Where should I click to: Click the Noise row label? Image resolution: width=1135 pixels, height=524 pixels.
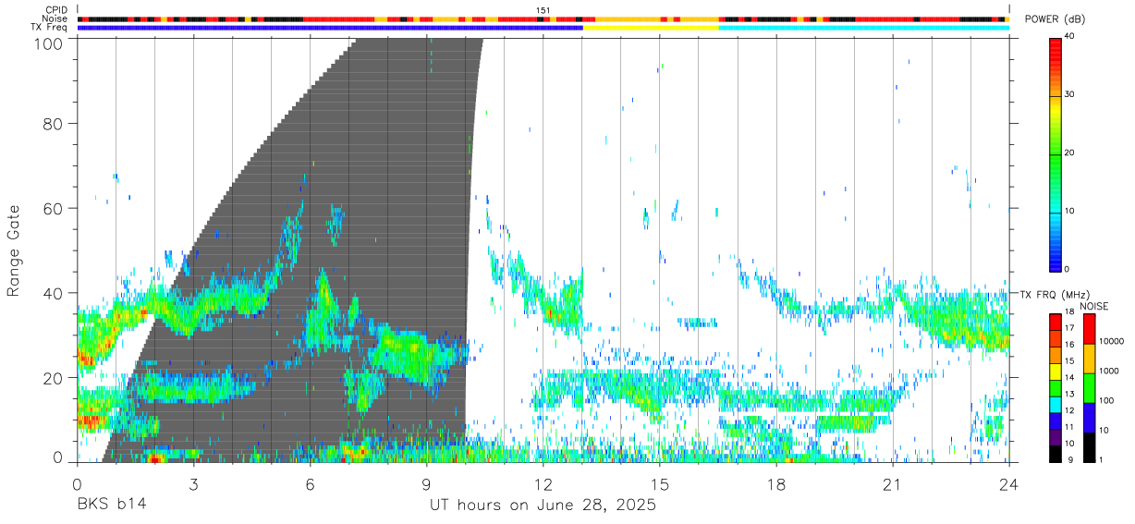point(55,18)
